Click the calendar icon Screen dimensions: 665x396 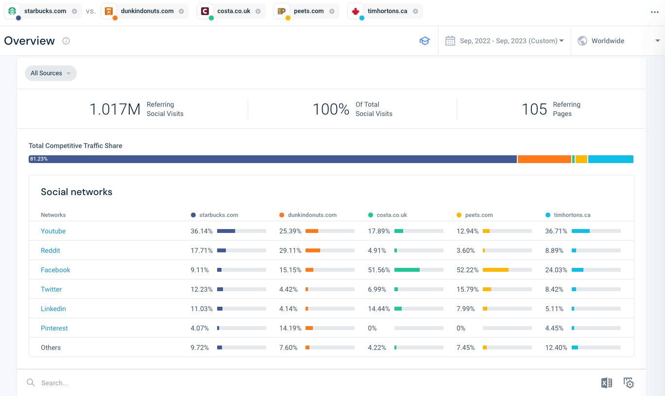(450, 41)
